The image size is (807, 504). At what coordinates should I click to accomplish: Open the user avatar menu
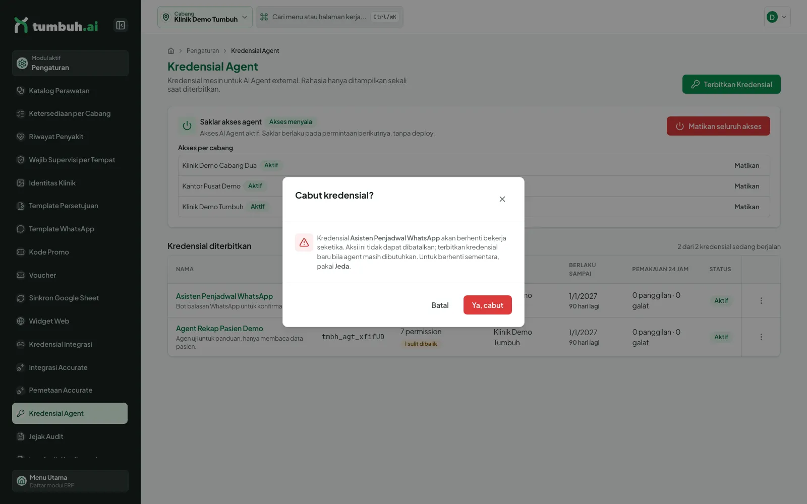[777, 17]
